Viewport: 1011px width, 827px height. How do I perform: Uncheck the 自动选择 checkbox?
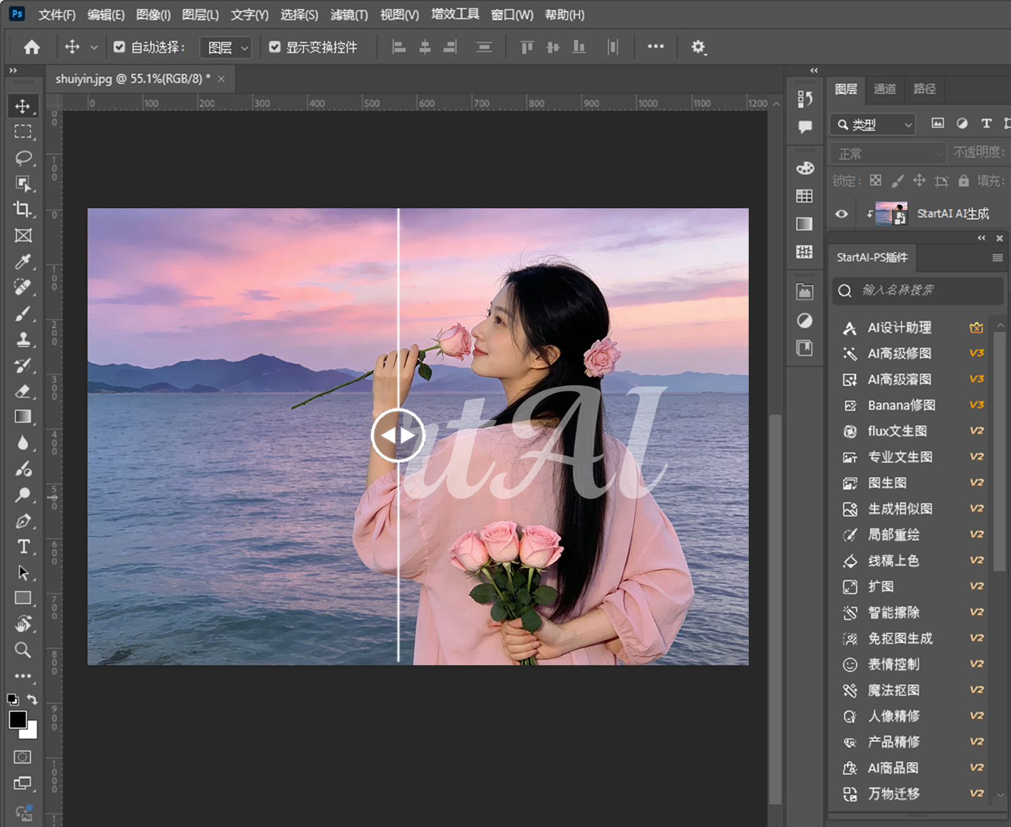(x=119, y=47)
